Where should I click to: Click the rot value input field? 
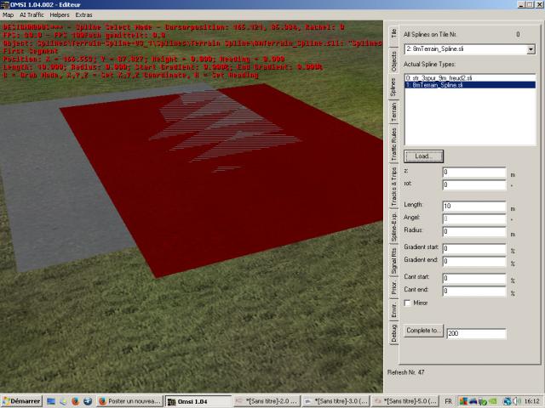[474, 185]
